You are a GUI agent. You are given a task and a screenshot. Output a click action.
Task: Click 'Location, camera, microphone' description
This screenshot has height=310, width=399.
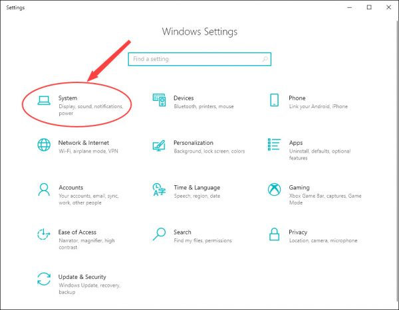click(x=323, y=240)
